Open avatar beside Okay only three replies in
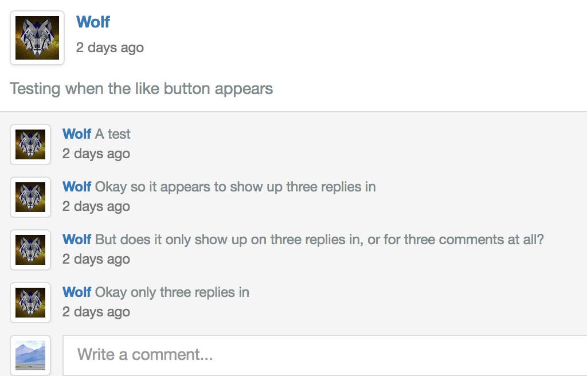 (x=30, y=303)
